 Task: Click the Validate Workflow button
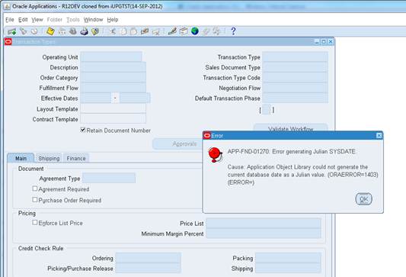tap(290, 127)
